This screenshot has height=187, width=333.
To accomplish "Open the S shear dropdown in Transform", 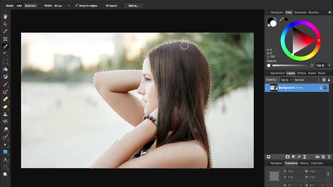I will click(x=323, y=185).
